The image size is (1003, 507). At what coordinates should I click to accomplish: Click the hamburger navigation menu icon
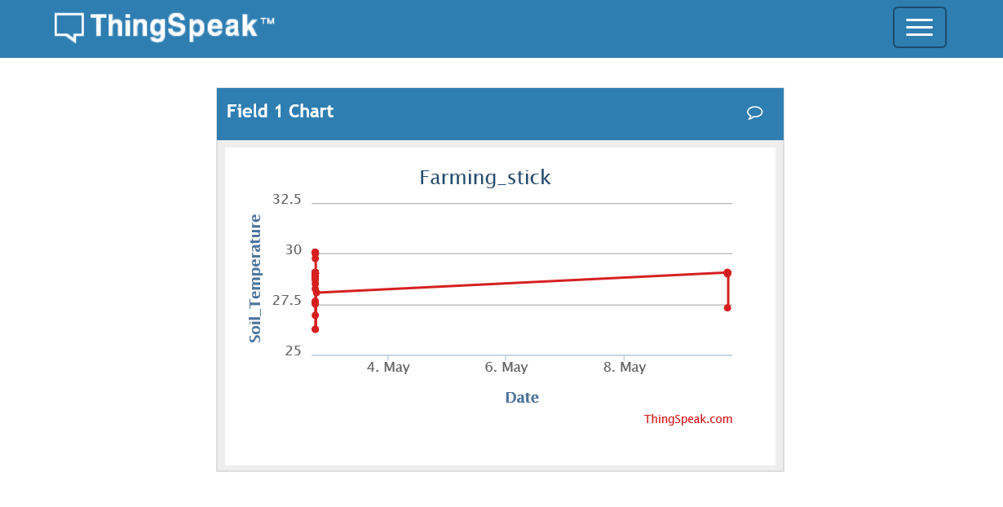[x=919, y=27]
